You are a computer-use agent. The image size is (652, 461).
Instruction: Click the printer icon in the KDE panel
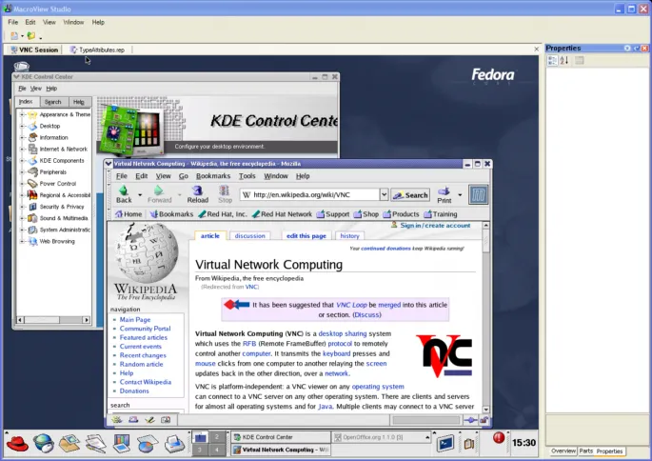click(x=174, y=443)
